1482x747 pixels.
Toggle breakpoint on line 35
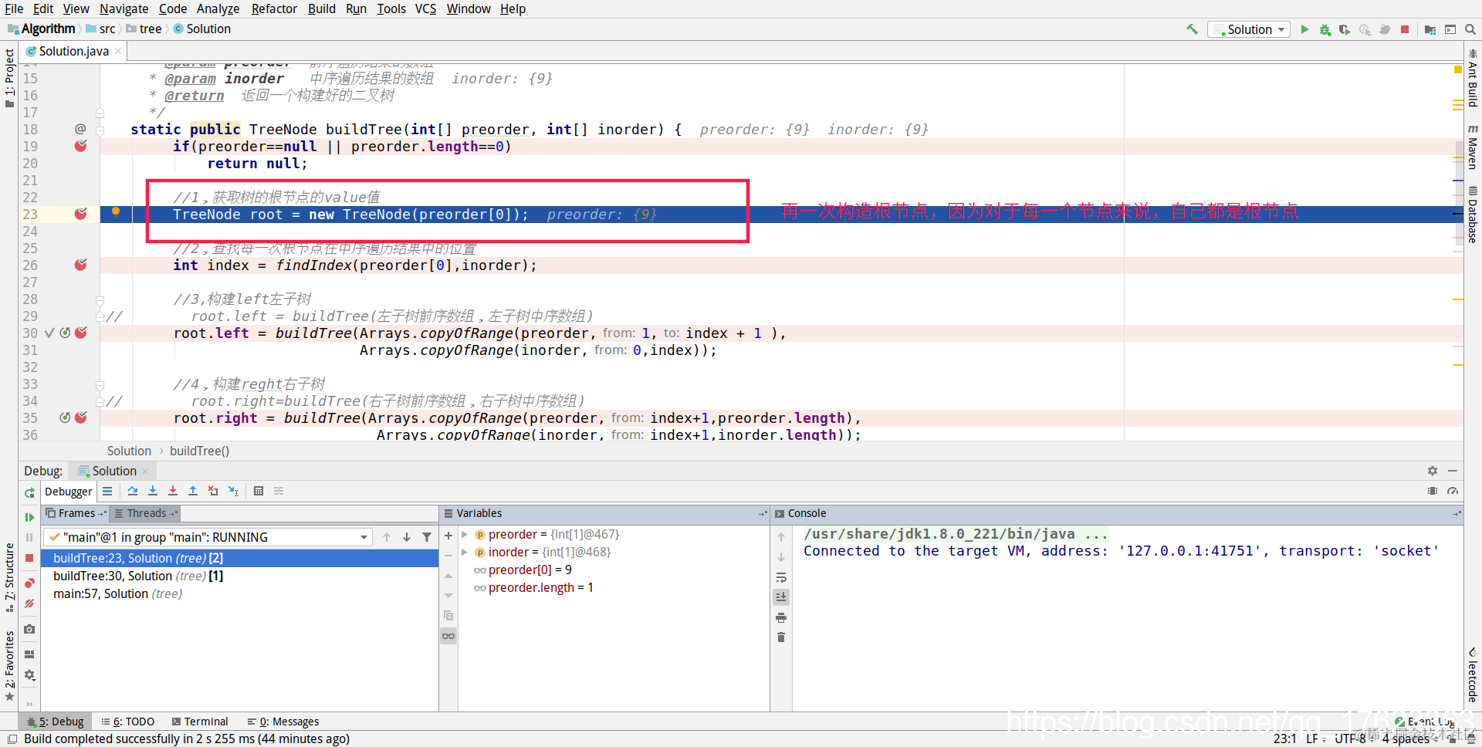[x=81, y=417]
